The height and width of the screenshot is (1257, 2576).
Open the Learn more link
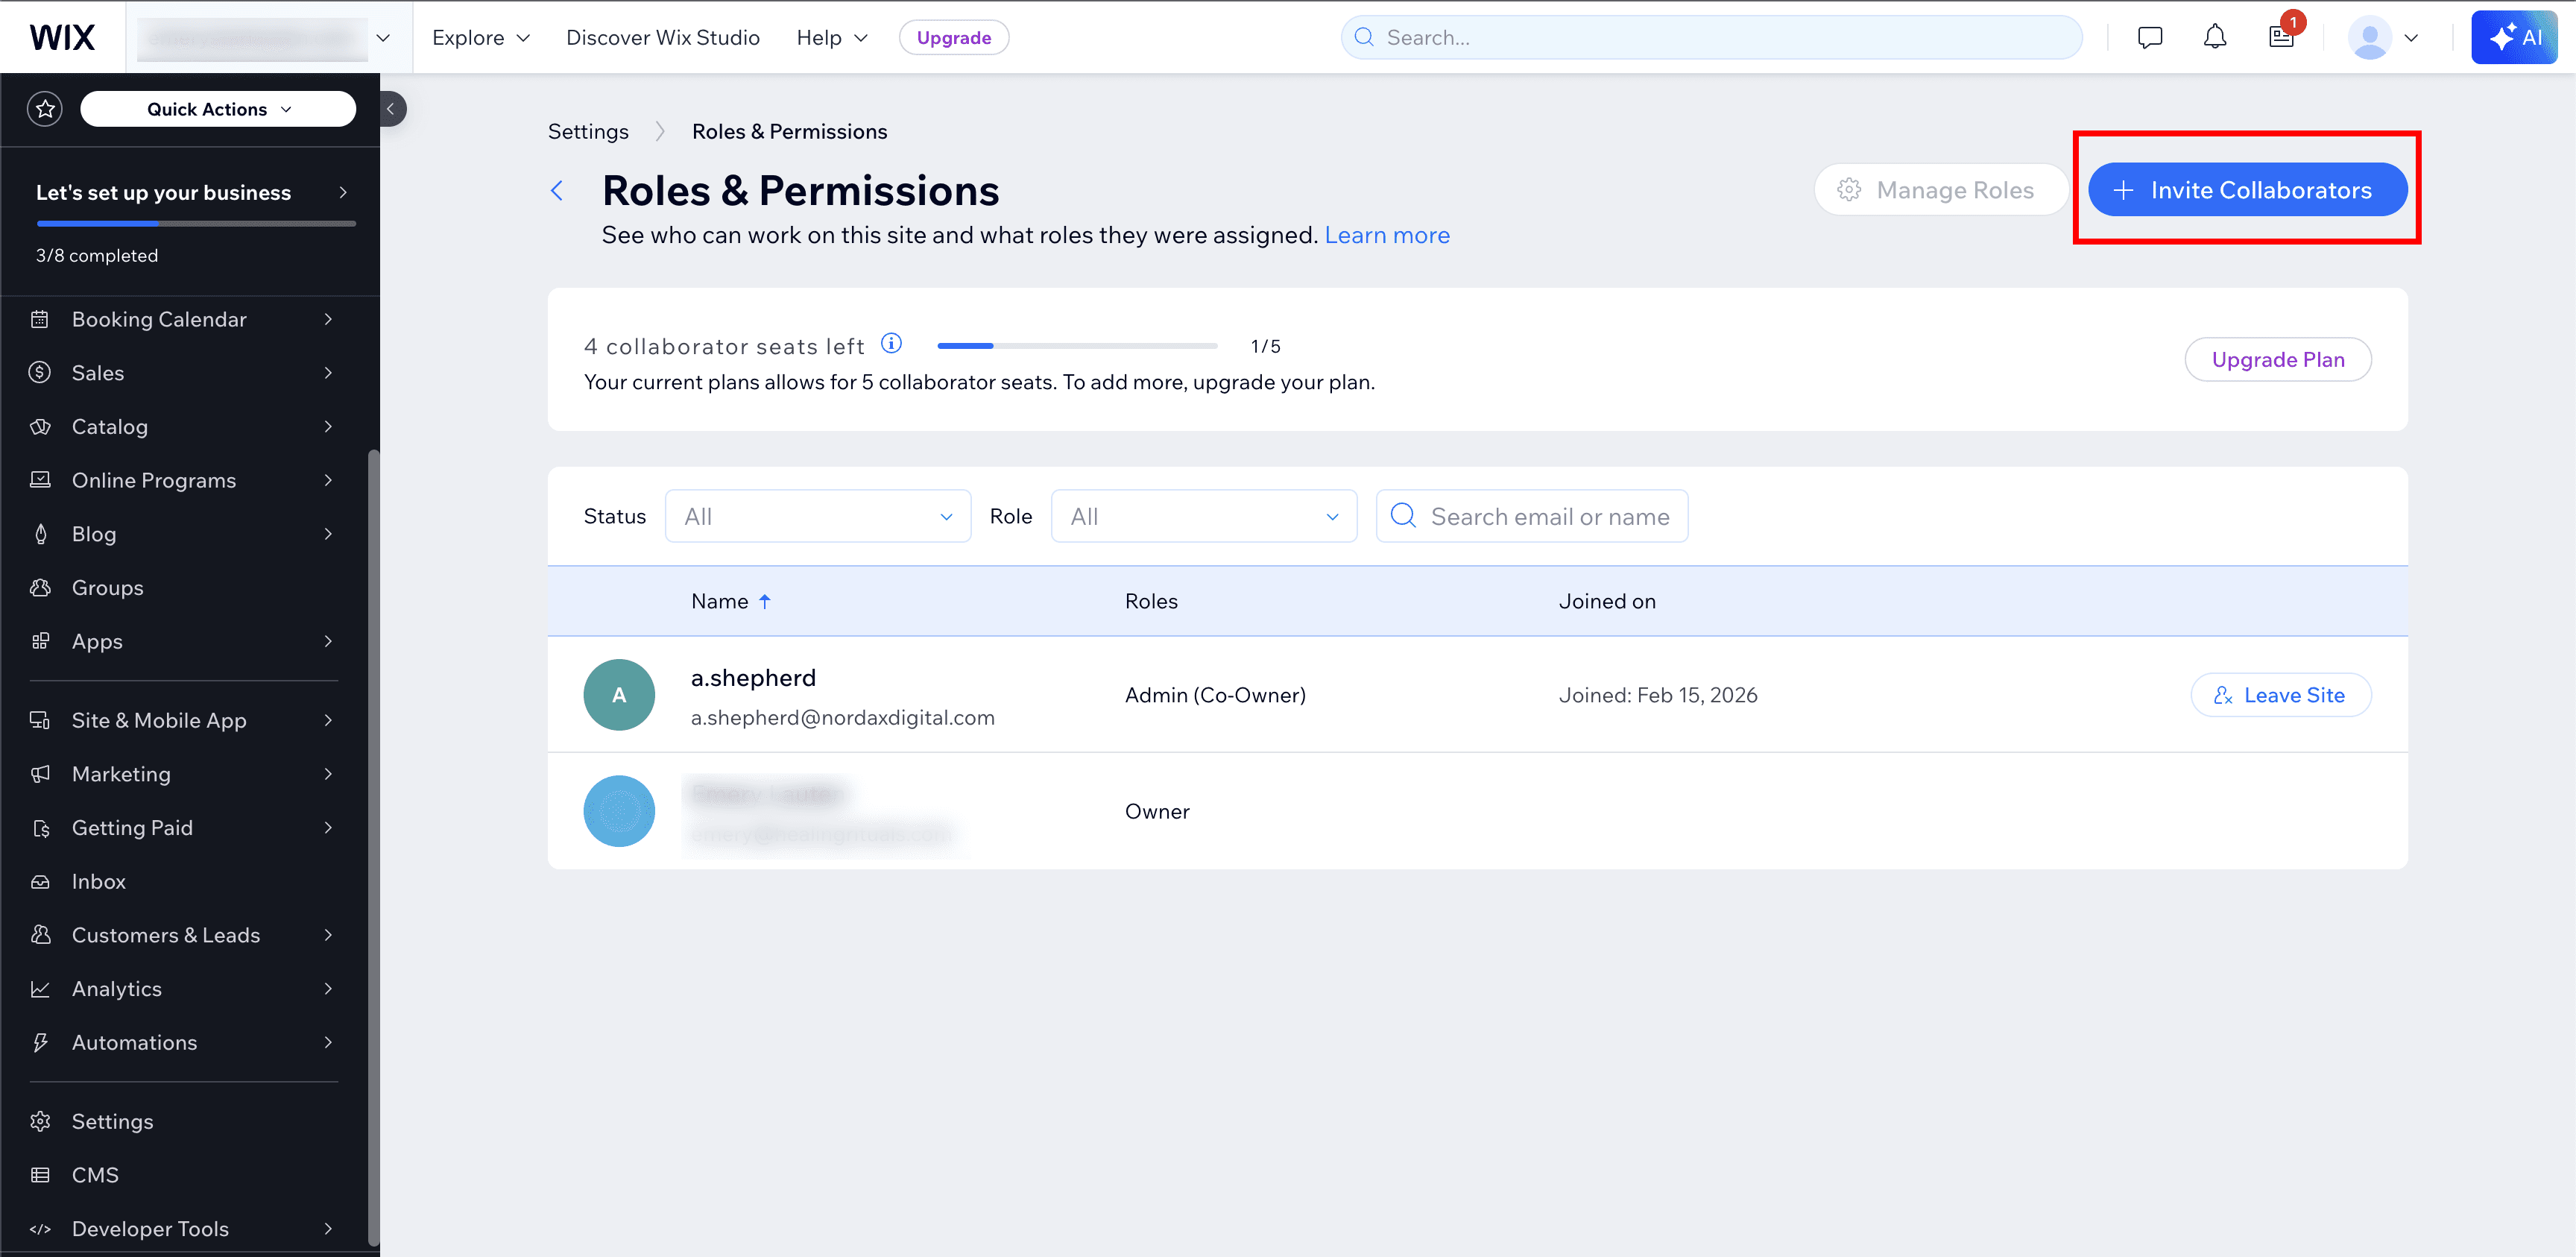[1387, 235]
